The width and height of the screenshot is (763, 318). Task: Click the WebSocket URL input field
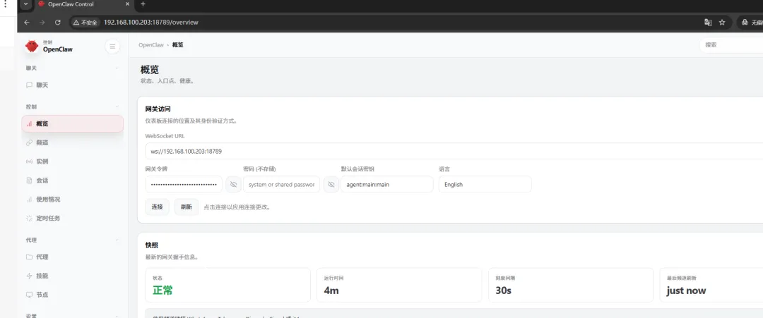coord(454,152)
